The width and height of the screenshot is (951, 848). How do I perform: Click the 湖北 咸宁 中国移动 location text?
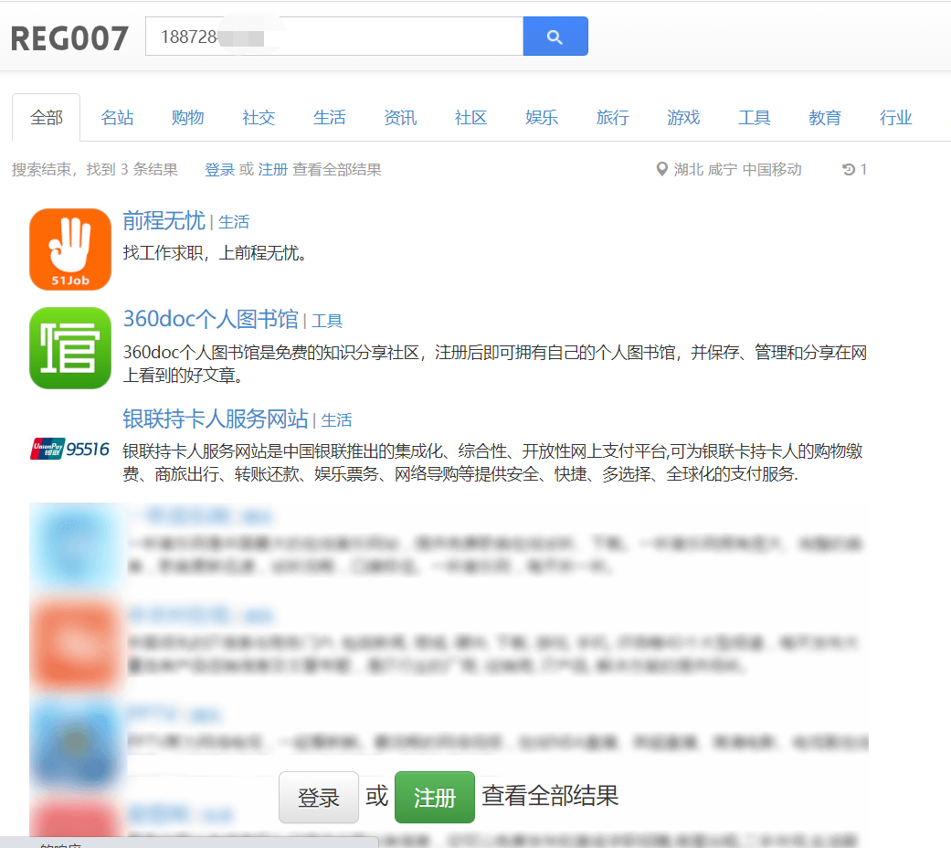pos(737,169)
